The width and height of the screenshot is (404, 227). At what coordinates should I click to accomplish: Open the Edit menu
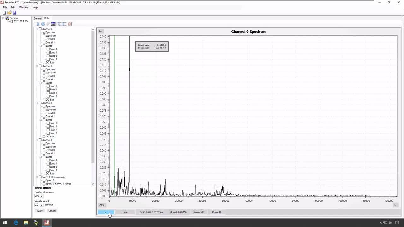click(x=13, y=7)
